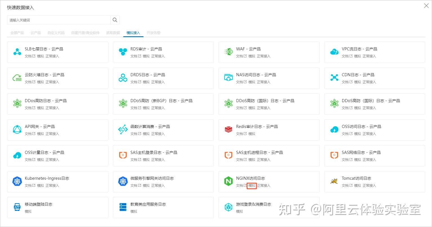Click 模拟 under RDS审计
This screenshot has height=227, width=432.
point(146,56)
